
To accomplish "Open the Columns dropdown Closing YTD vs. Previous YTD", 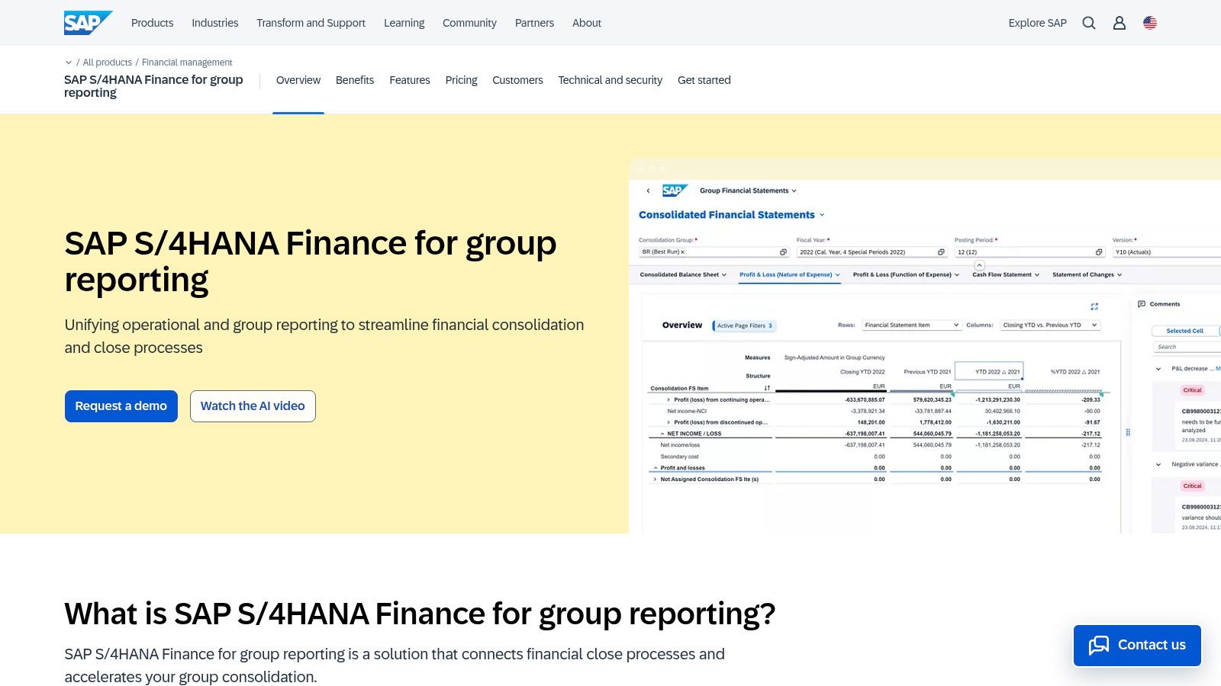I will [x=1049, y=324].
